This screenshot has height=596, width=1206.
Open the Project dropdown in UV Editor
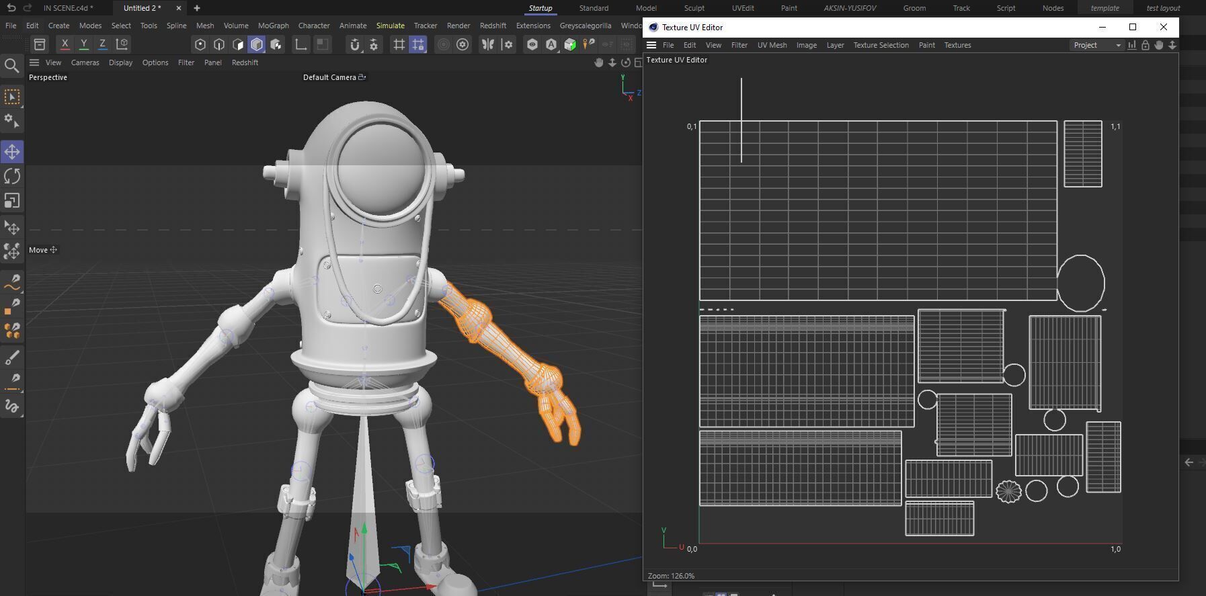(x=1097, y=45)
